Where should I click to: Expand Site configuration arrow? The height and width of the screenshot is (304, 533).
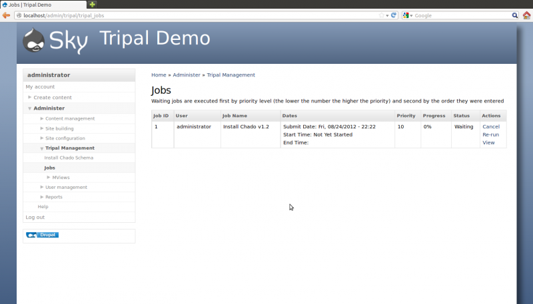click(42, 138)
